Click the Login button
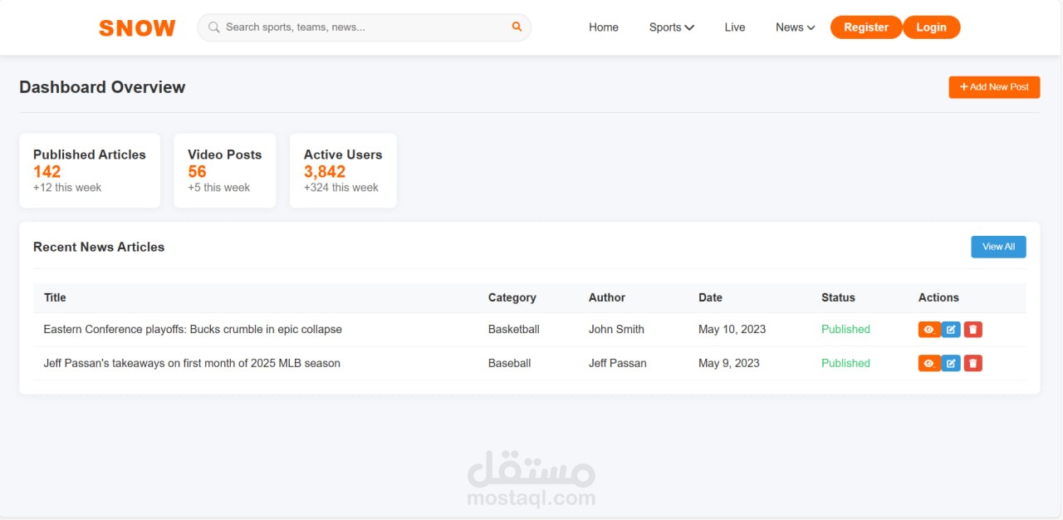Image resolution: width=1063 pixels, height=520 pixels. [931, 27]
